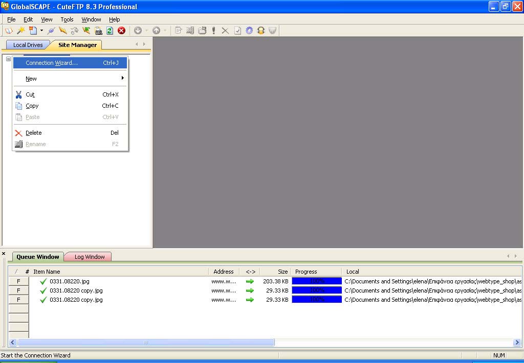Click the red Stop toolbar icon
The width and height of the screenshot is (524, 363).
point(122,31)
